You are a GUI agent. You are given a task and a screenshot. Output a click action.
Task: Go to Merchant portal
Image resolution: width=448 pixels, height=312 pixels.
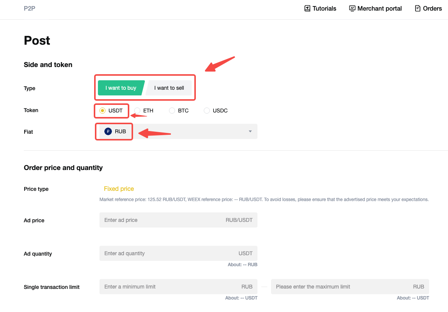pos(379,8)
